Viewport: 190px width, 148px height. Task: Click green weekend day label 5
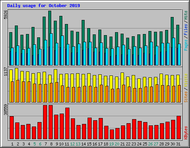(35, 144)
